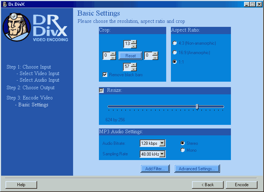Increase the left crop value with the up arrow
264x192 pixels.
click(x=113, y=54)
